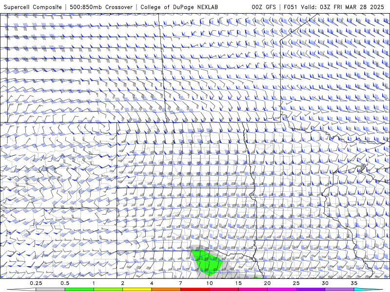The width and height of the screenshot is (390, 292).
Task: Click the '7' color scale label
Action: (x=180, y=283)
